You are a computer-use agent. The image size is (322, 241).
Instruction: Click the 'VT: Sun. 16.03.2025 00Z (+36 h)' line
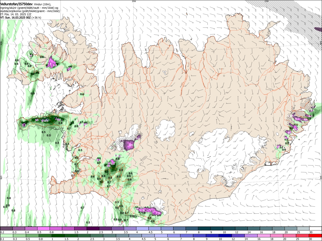[21, 18]
